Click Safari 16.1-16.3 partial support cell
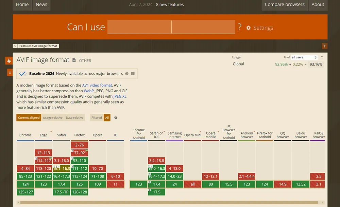The image size is (340, 207). click(61, 168)
